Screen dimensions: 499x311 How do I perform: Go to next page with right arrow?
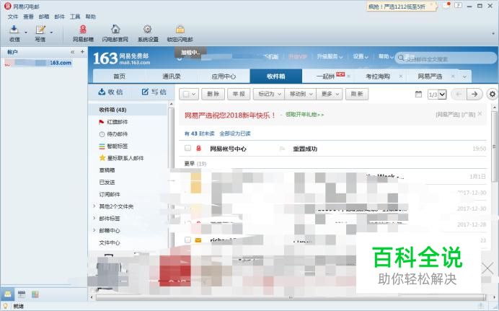pos(474,95)
